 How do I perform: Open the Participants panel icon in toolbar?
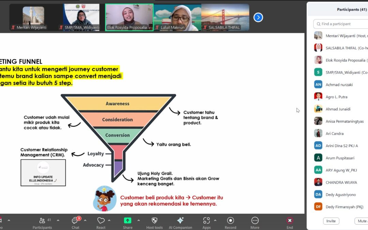42,220
